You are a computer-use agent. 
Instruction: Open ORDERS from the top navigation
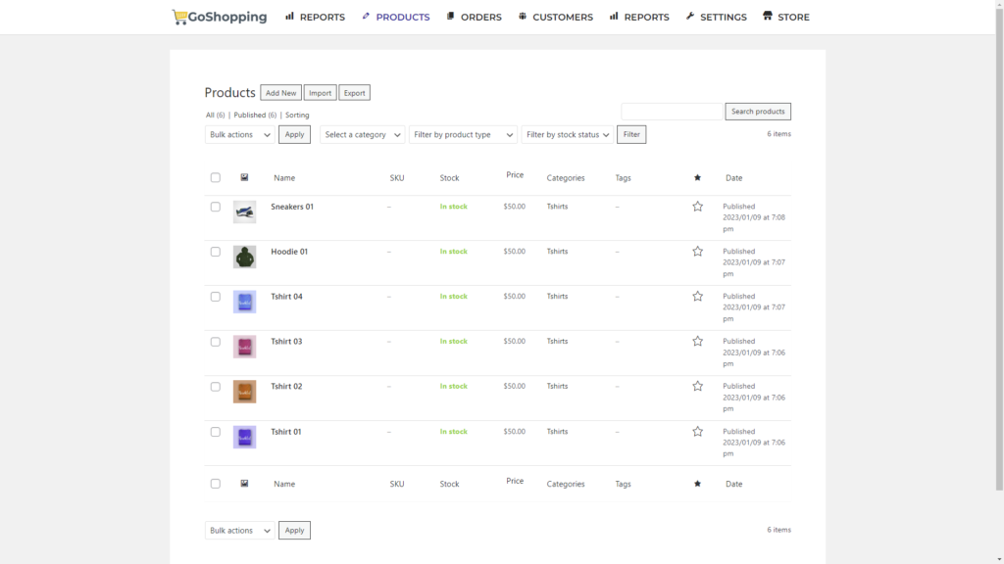coord(473,17)
